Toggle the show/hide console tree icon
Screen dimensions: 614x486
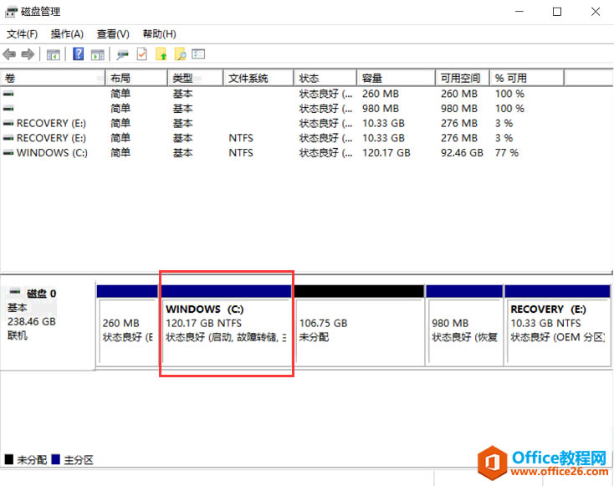coord(54,54)
